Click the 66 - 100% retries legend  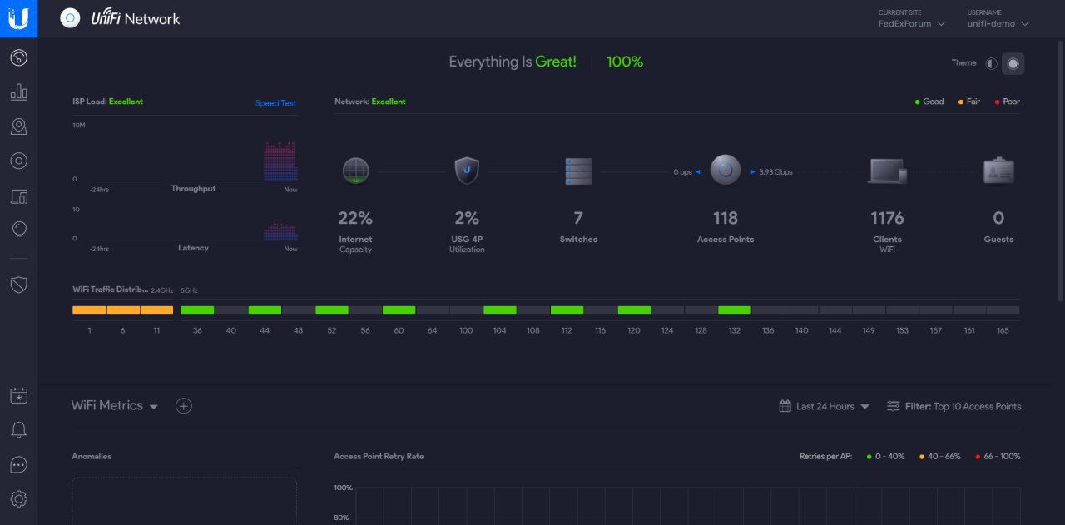point(998,457)
